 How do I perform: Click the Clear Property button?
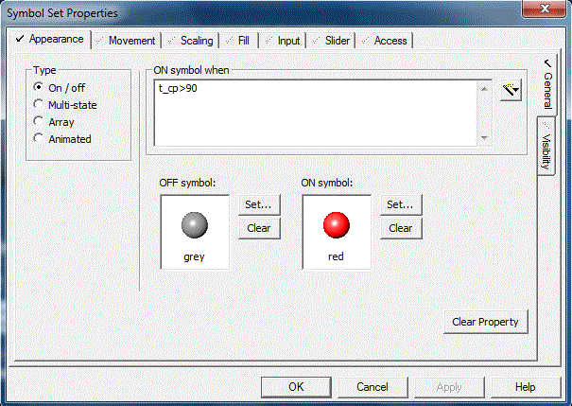485,322
